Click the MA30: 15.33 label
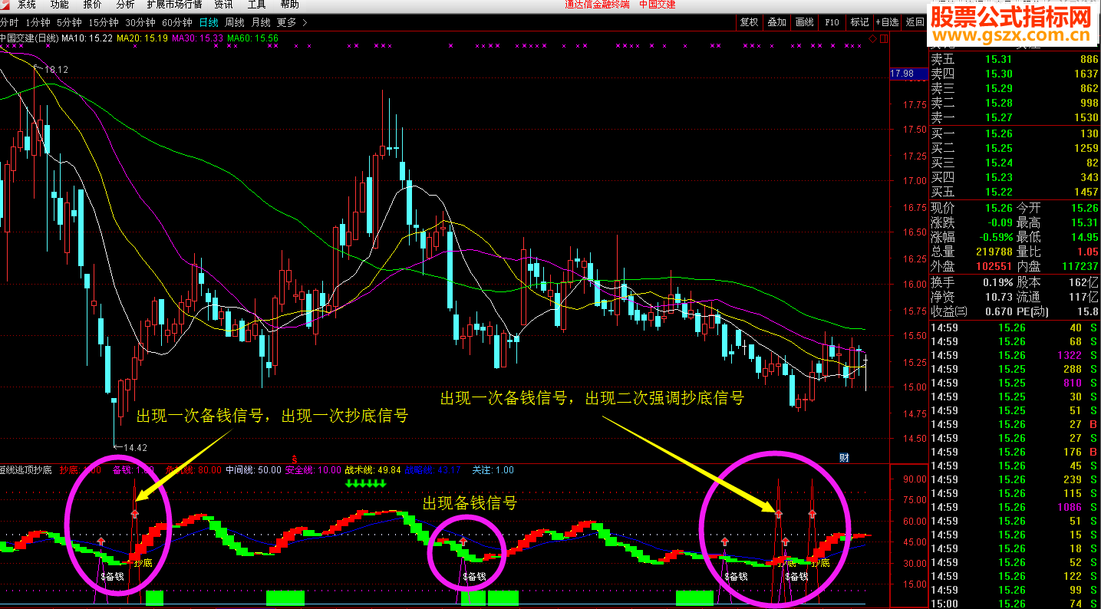This screenshot has width=1101, height=609. tap(198, 38)
